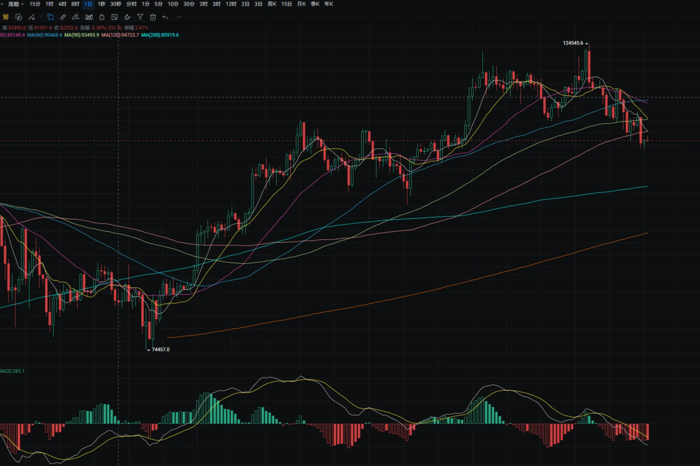
Task: Switch to the 4时 timeframe
Action: pyautogui.click(x=62, y=4)
